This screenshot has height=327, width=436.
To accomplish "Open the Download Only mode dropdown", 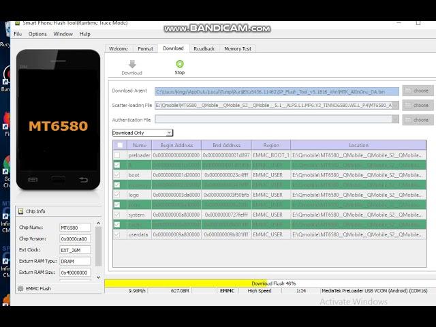I will click(142, 133).
